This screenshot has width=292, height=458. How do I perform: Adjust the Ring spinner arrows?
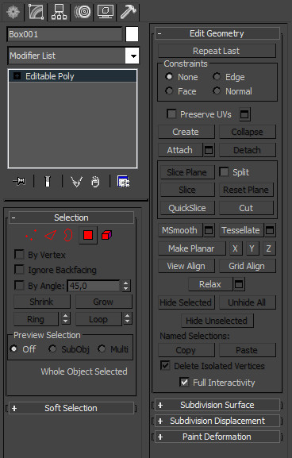click(66, 319)
